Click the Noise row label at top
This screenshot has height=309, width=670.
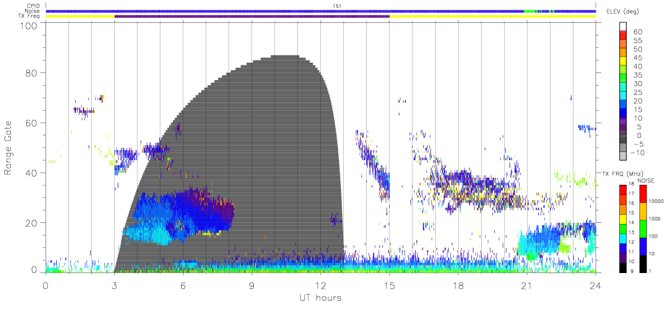(x=33, y=11)
